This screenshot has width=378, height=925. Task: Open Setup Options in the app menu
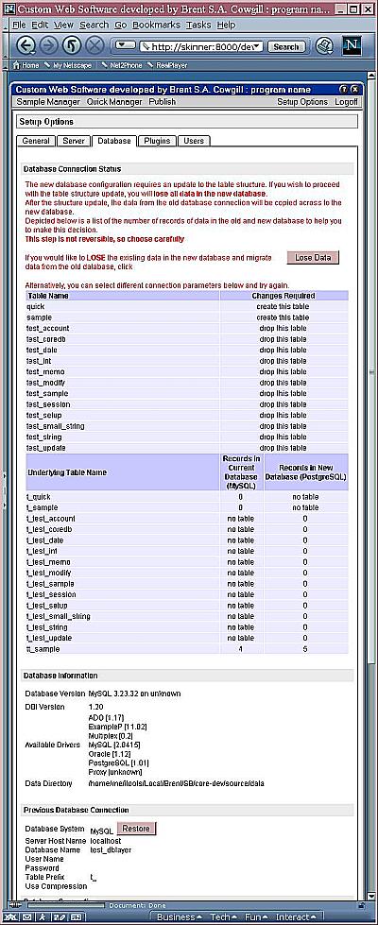(x=302, y=101)
